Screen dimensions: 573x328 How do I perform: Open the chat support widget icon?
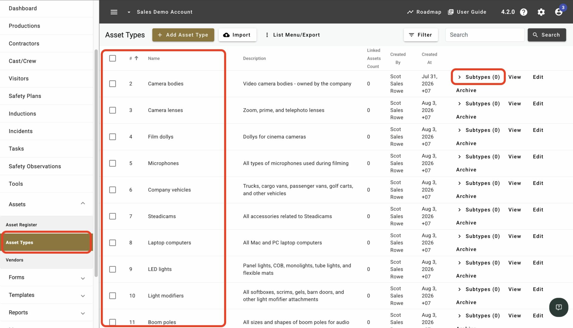pos(559,307)
